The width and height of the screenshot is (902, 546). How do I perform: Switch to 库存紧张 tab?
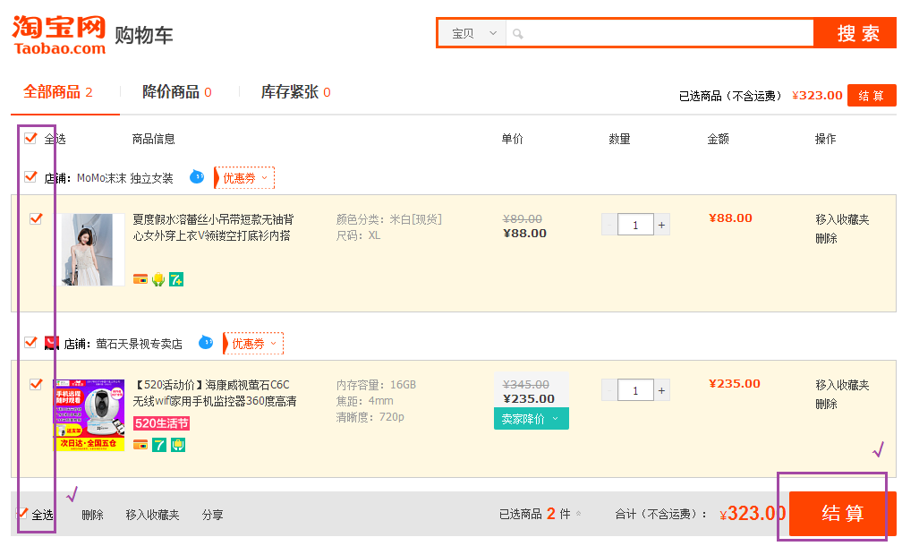295,92
